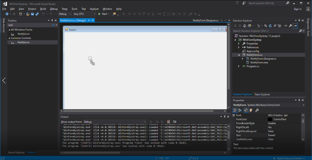Click Collapse All icon in Solution Explorer
Viewport: 312px width, 160px height.
[275, 26]
